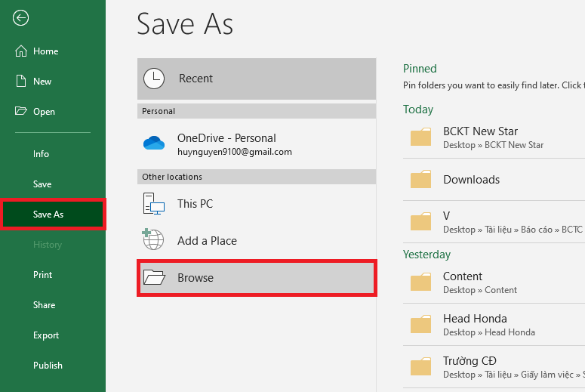Screen dimensions: 585x392
Task: Select New in the sidebar
Action: pos(42,82)
